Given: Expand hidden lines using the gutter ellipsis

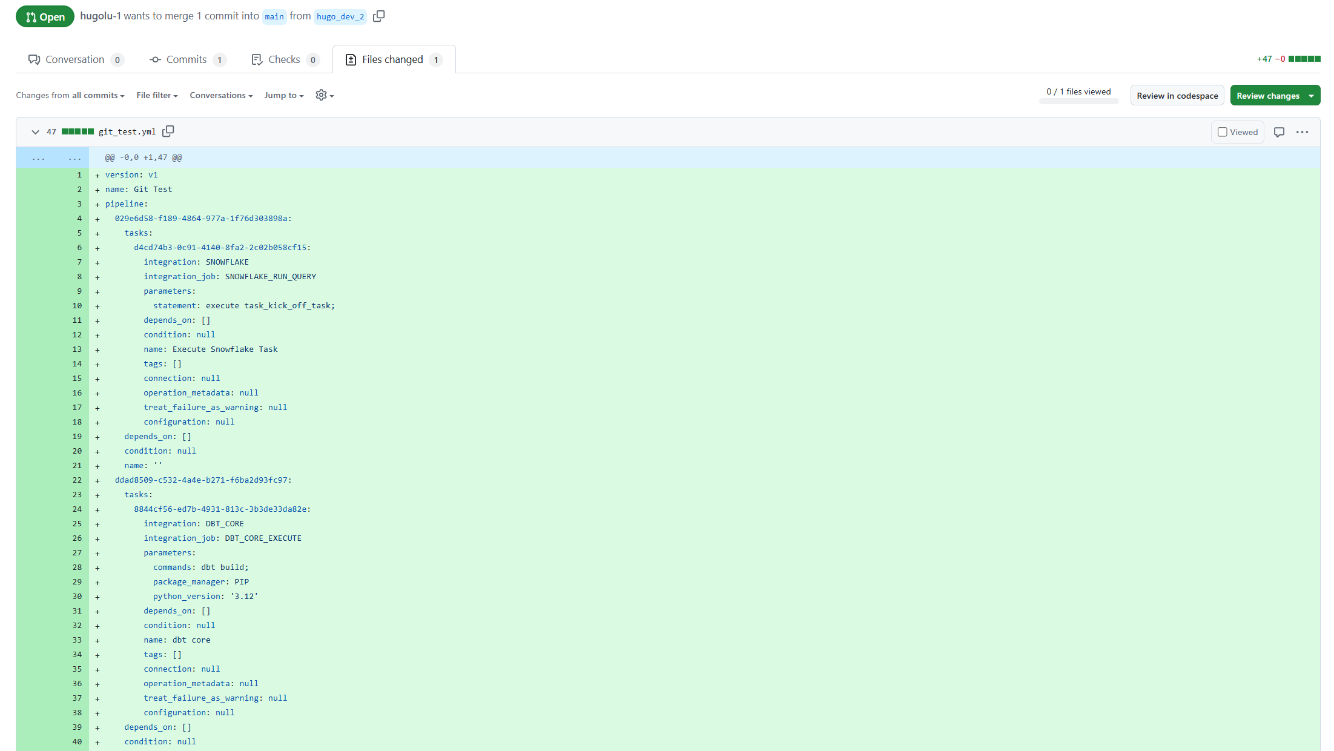Looking at the screenshot, I should [x=38, y=157].
